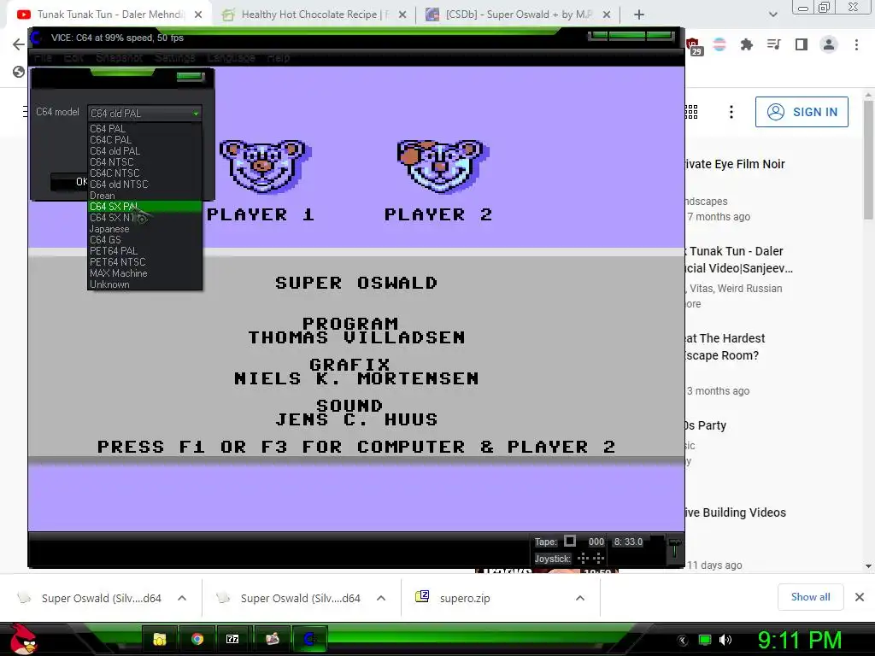Show all downloads

(x=810, y=597)
